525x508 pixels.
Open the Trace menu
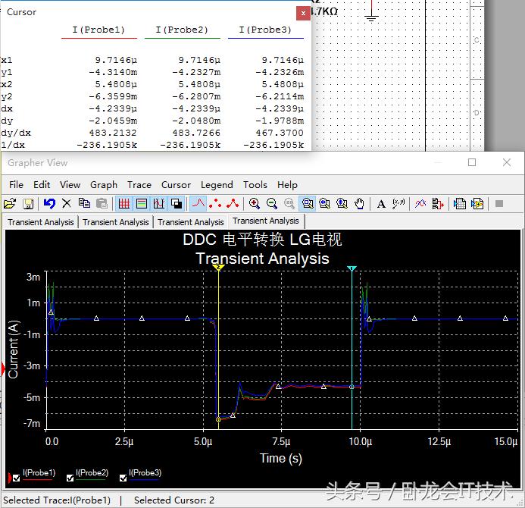[139, 185]
